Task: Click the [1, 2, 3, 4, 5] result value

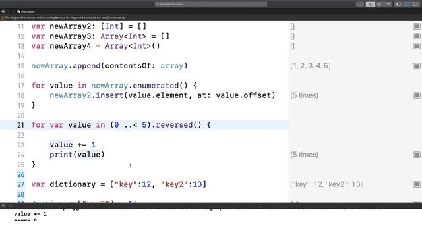Action: (311, 66)
